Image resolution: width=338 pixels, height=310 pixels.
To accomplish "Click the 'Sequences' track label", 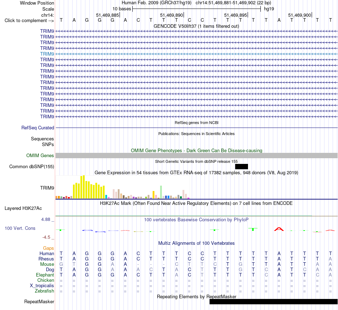I will [42, 139].
